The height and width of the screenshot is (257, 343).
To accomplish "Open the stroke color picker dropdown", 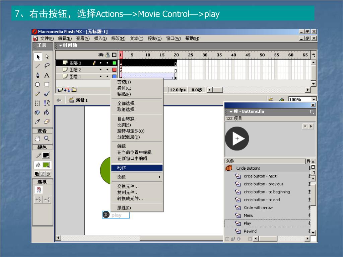I will point(46,155).
